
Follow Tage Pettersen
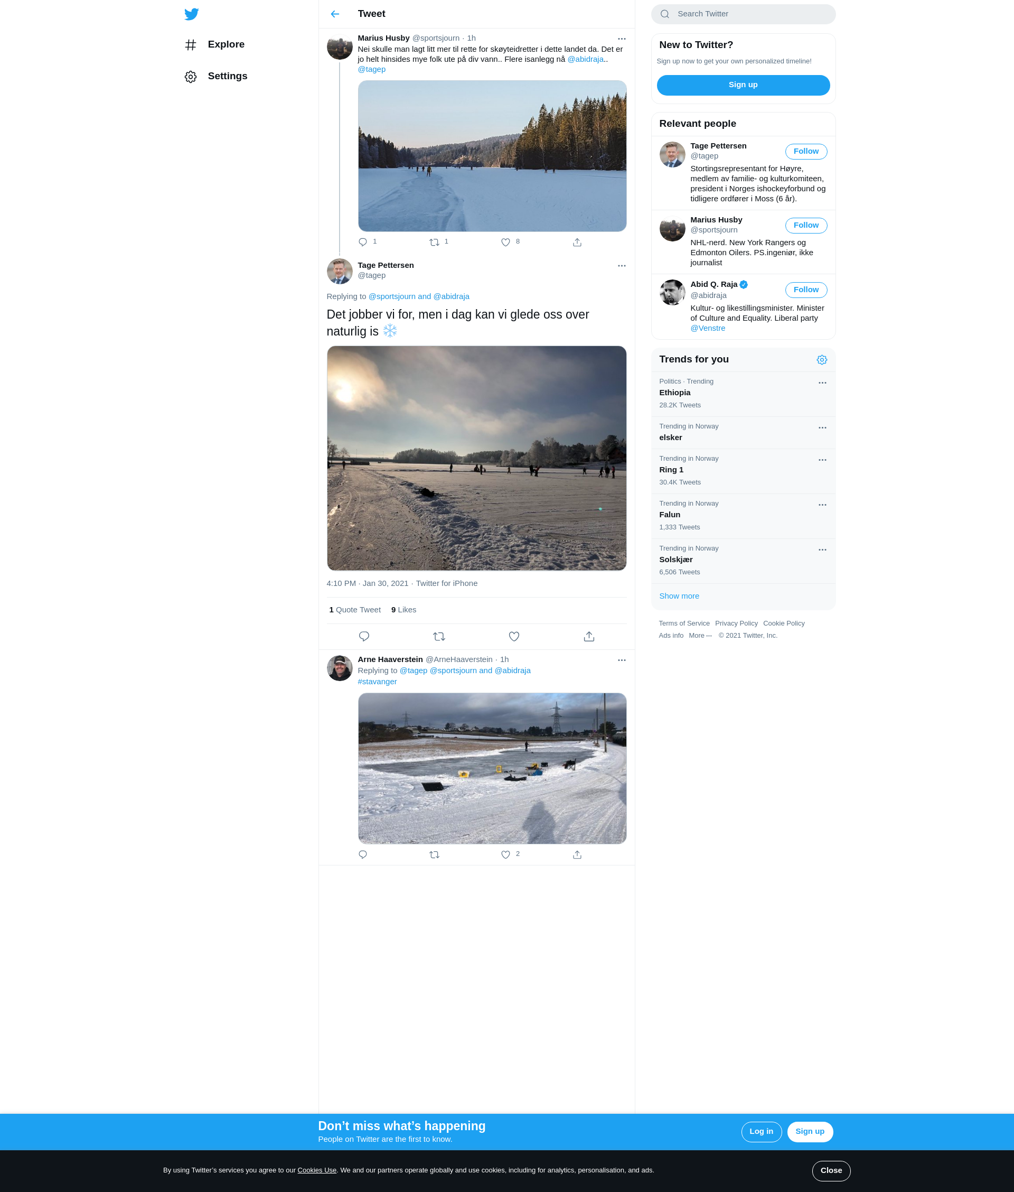(806, 151)
